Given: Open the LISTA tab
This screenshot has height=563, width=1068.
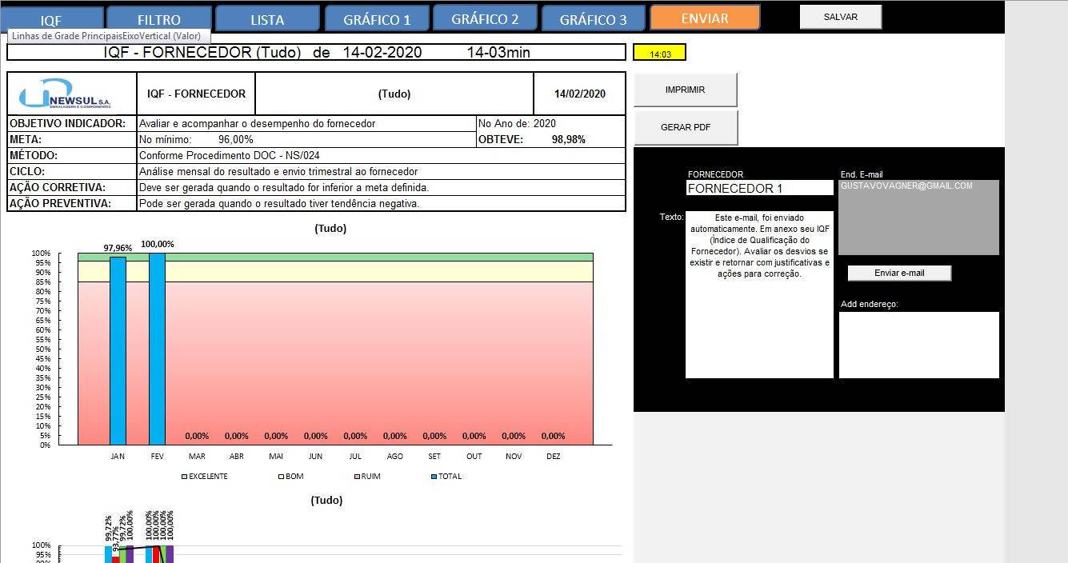Looking at the screenshot, I should click(267, 19).
